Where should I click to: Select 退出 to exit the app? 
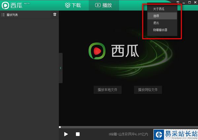click(162, 23)
